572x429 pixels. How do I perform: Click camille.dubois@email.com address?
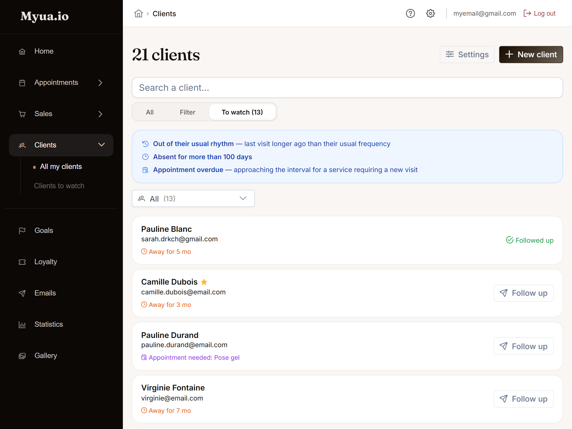click(183, 292)
